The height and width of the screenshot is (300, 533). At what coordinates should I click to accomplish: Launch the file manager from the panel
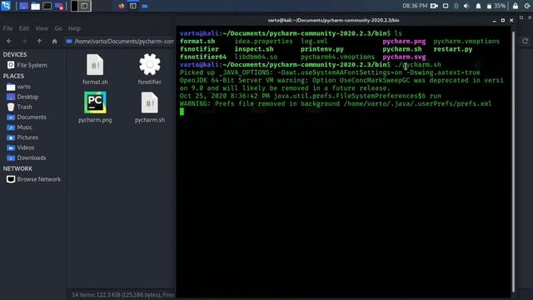tap(35, 6)
